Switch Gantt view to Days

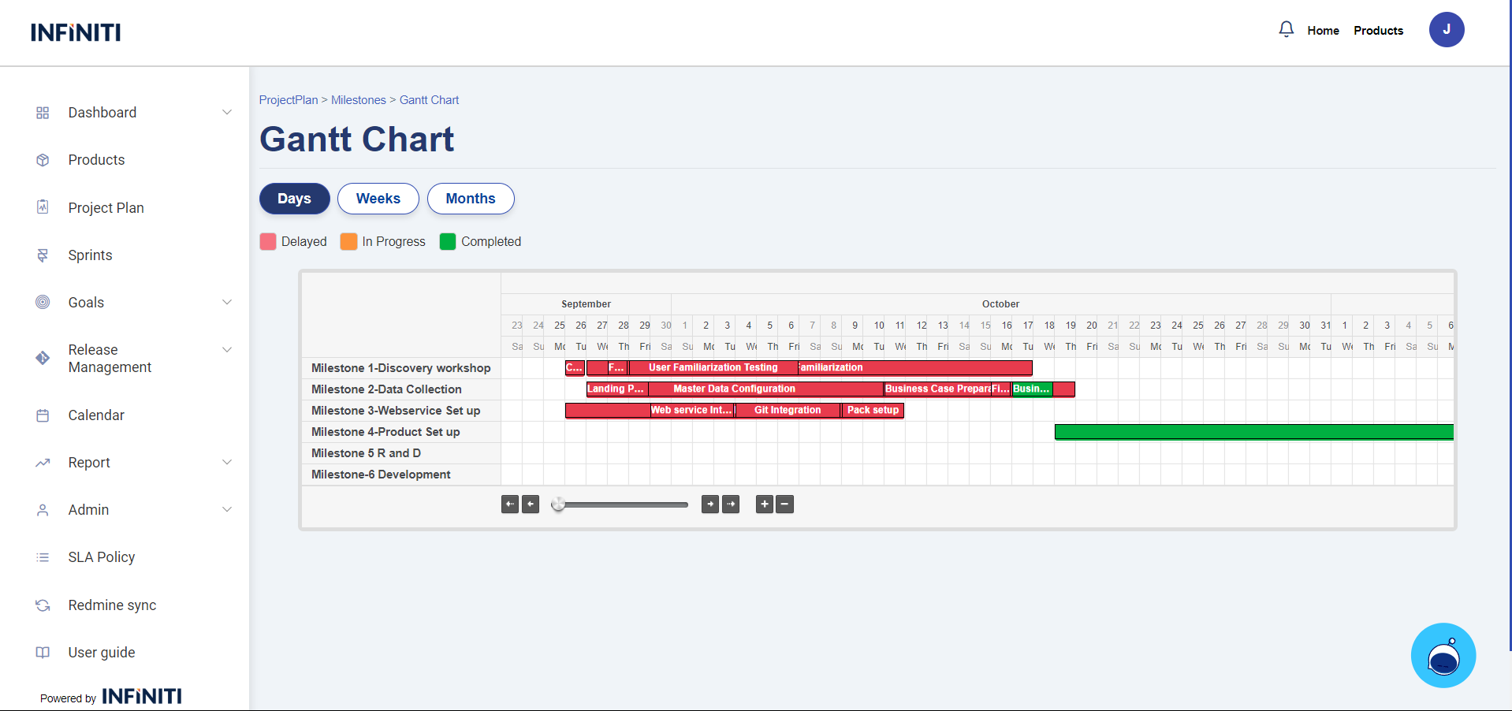tap(294, 199)
